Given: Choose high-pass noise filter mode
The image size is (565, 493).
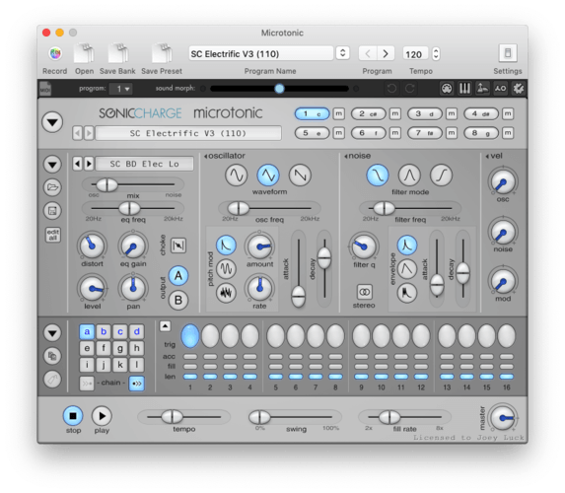Looking at the screenshot, I should pyautogui.click(x=441, y=176).
